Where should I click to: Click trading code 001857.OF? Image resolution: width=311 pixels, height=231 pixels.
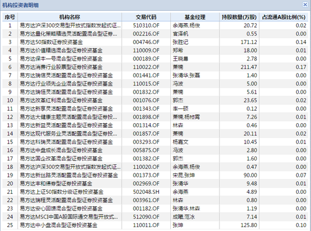(146, 134)
